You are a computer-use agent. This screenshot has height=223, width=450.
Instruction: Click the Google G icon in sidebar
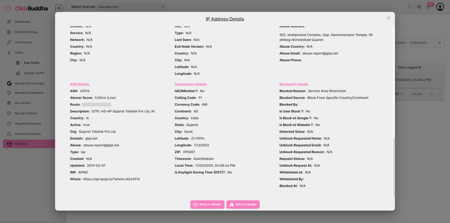pyautogui.click(x=9, y=83)
